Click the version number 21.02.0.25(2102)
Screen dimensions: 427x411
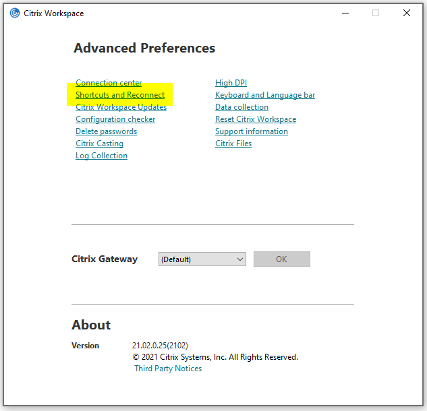pyautogui.click(x=160, y=346)
